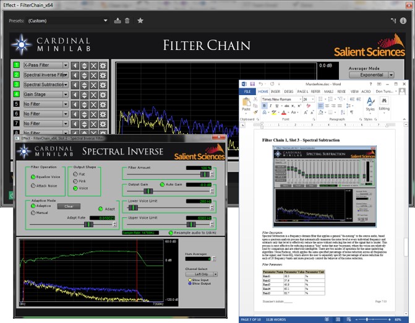Click move up/down icon for Spectral Inverse Filter row
This screenshot has height=323, width=415.
(84, 75)
